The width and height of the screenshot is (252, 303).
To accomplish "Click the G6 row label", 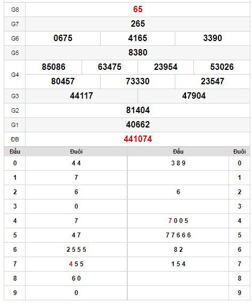I will pos(15,38).
